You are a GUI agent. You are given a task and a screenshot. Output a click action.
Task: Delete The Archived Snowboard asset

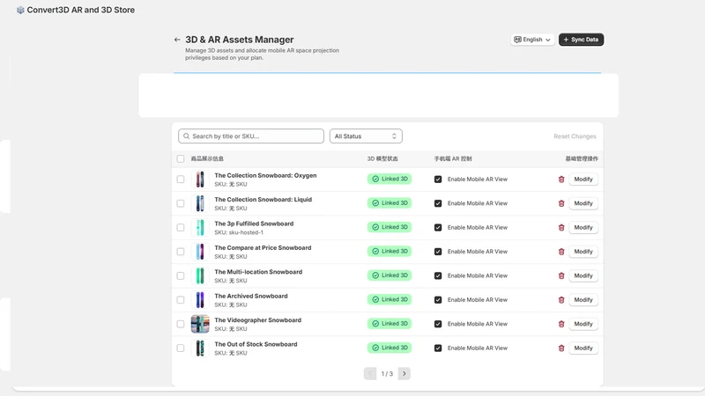pos(561,300)
